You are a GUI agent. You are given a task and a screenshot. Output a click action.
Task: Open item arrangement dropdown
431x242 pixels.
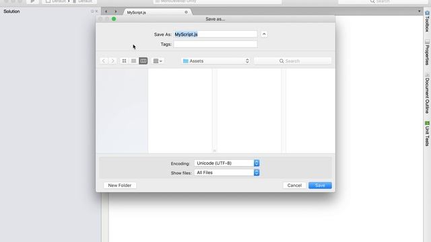158,61
